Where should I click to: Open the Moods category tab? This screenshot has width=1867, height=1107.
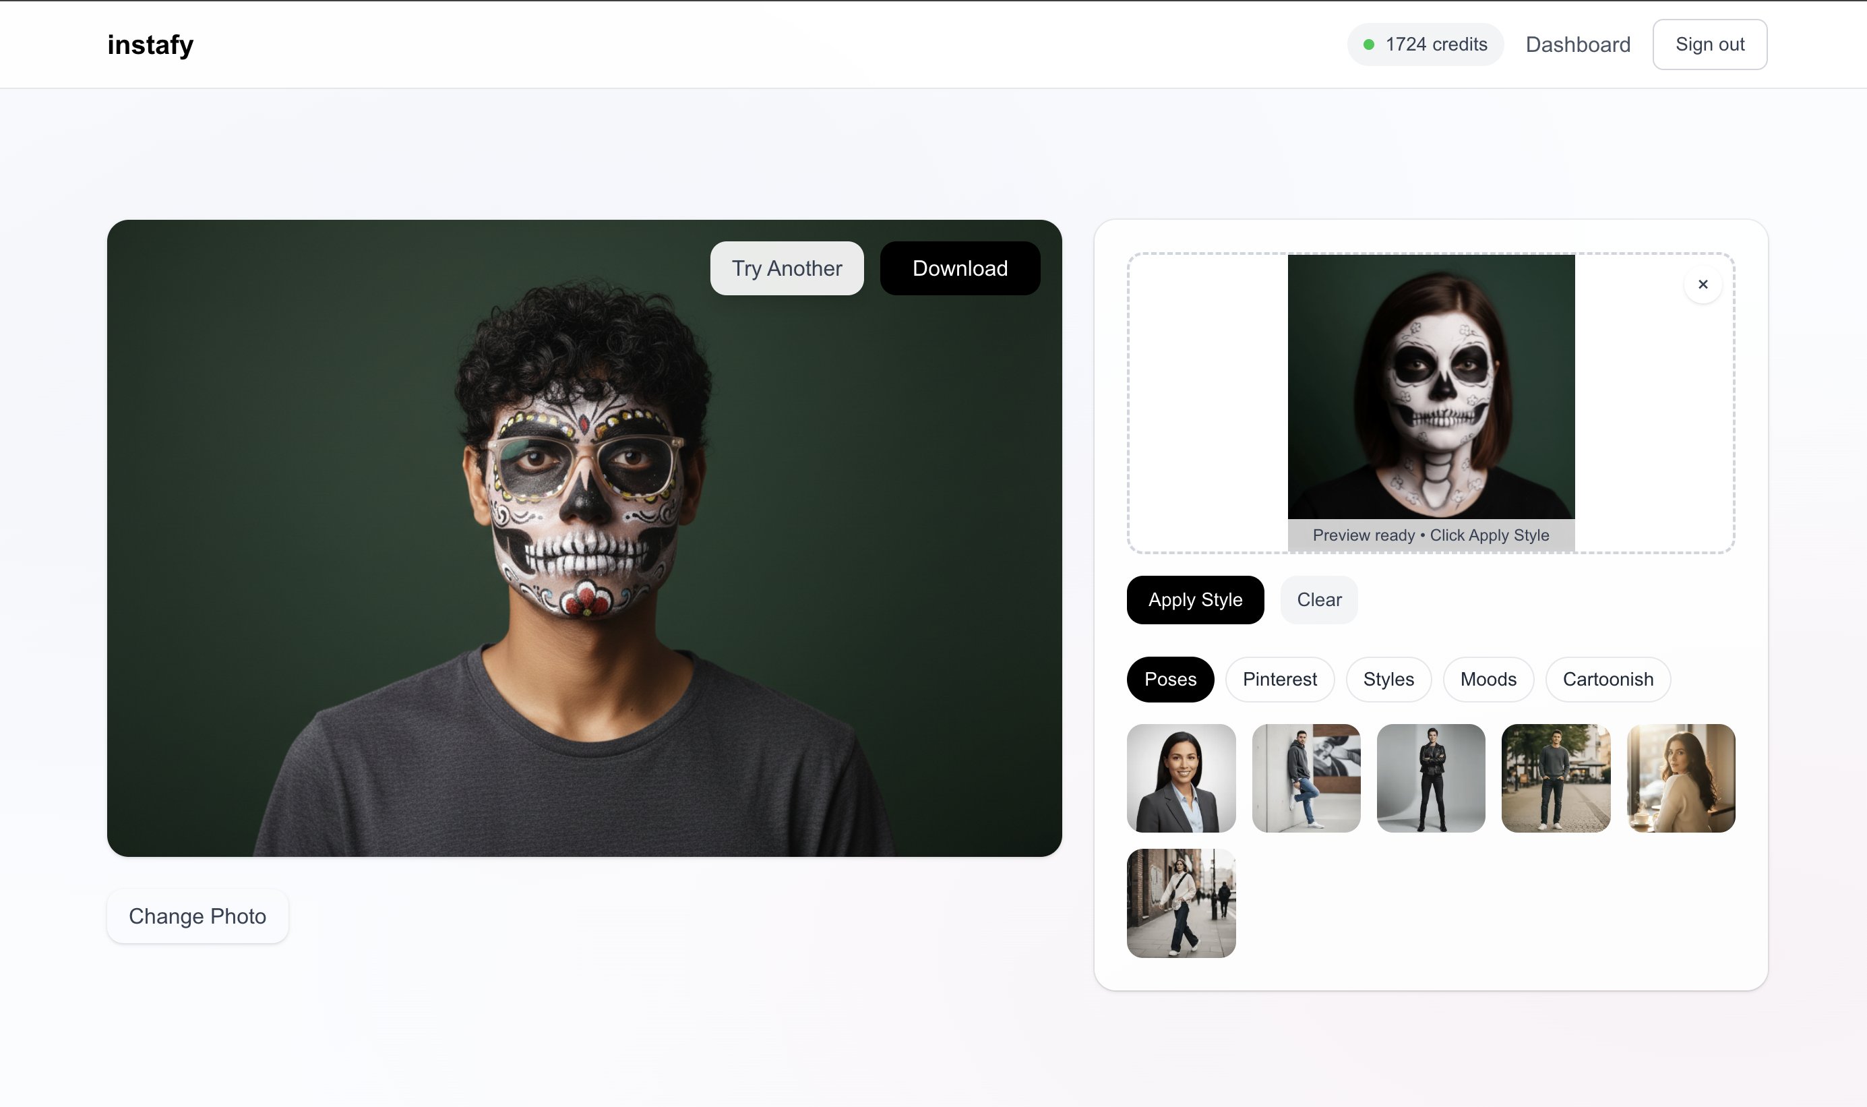click(x=1488, y=680)
